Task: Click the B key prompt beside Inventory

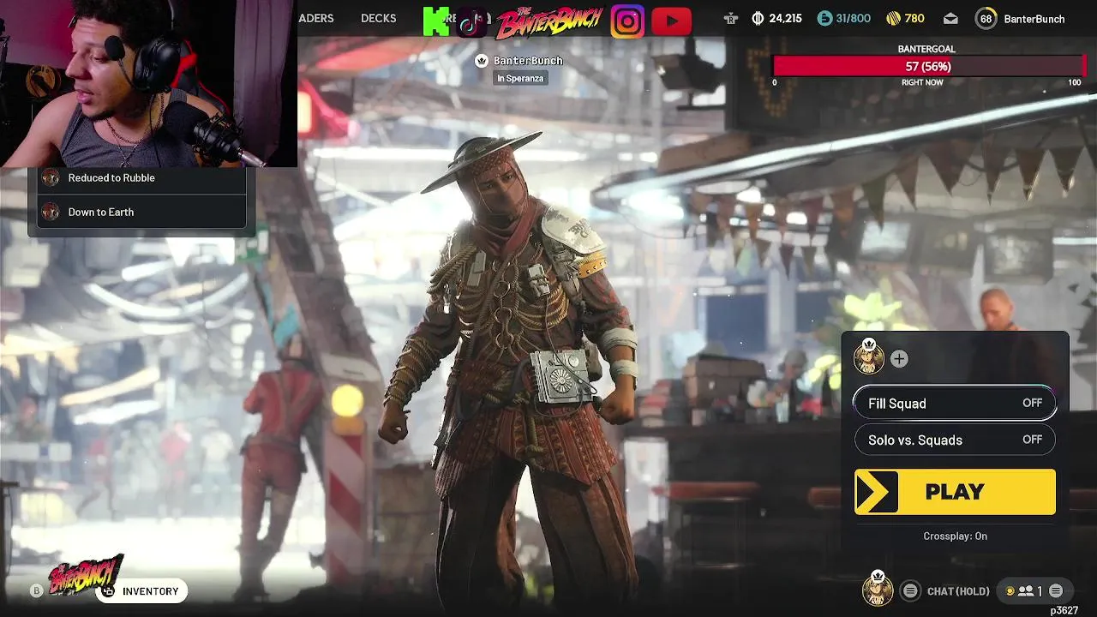Action: click(36, 591)
